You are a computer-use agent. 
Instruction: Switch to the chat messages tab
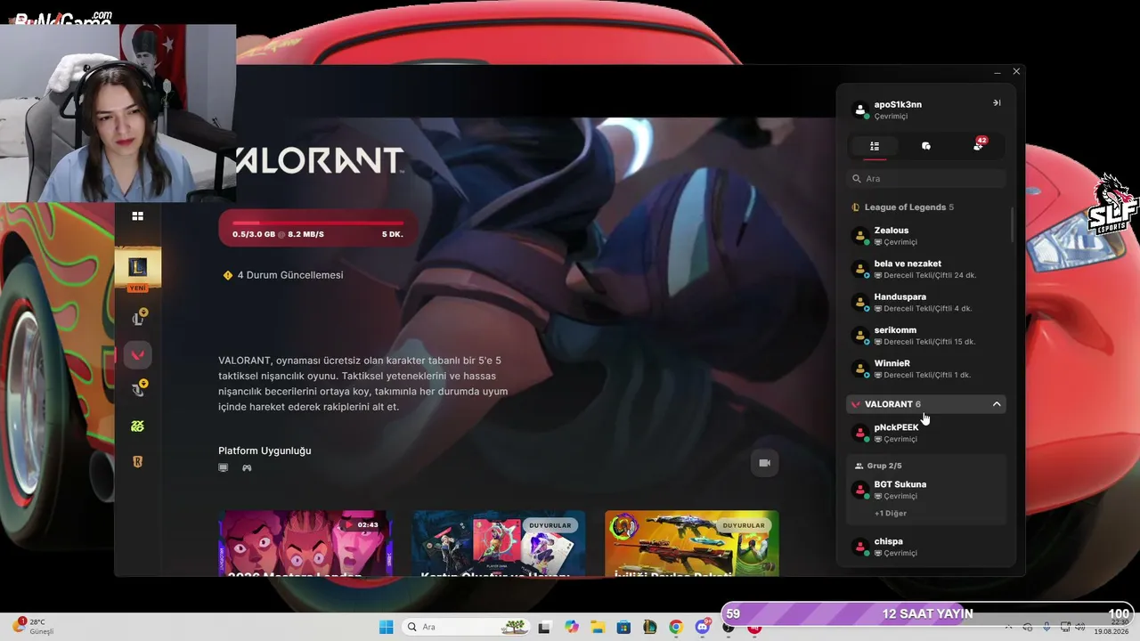click(926, 146)
